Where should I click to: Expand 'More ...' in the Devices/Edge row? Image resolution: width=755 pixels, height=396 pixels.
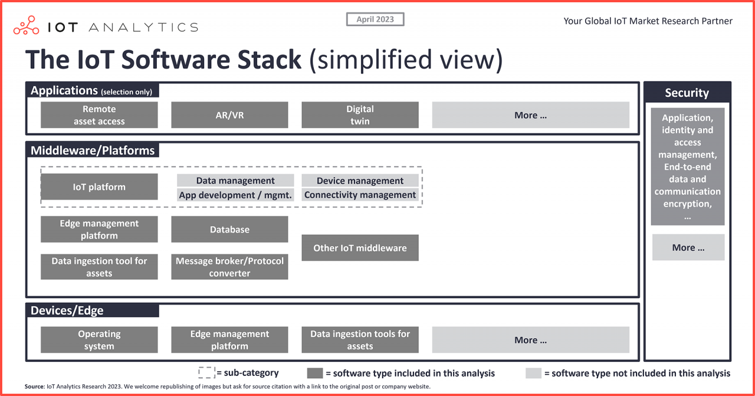pyautogui.click(x=530, y=339)
